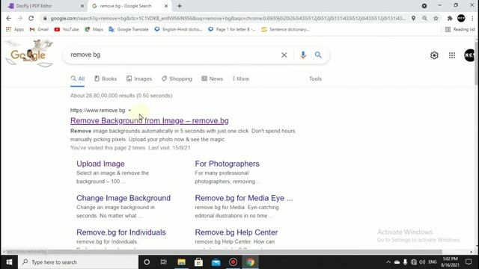This screenshot has height=269, width=479.
Task: Submit search with the blue magnifier icon
Action: click(x=318, y=55)
